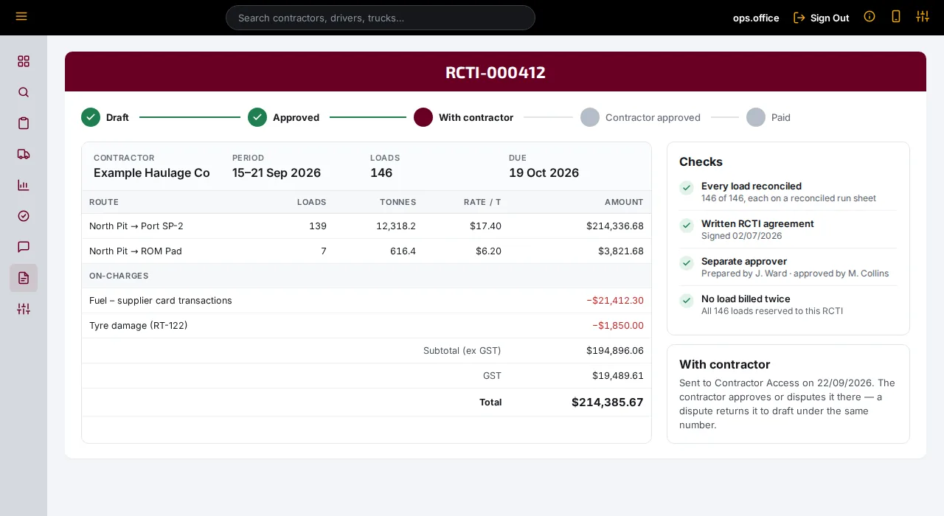Focus the search contractors, drivers, trucks field
Viewport: 944px width, 516px height.
click(x=381, y=18)
